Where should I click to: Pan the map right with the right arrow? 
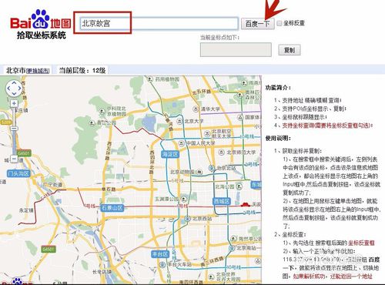point(19,89)
